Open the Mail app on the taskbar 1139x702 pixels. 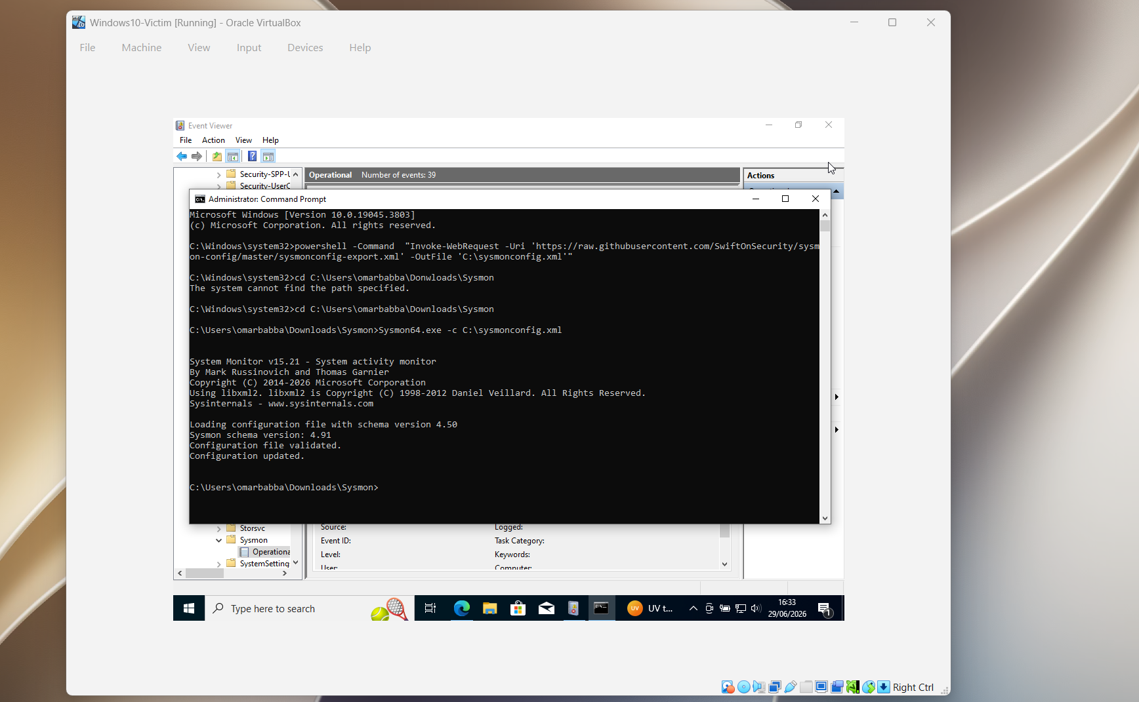tap(547, 608)
